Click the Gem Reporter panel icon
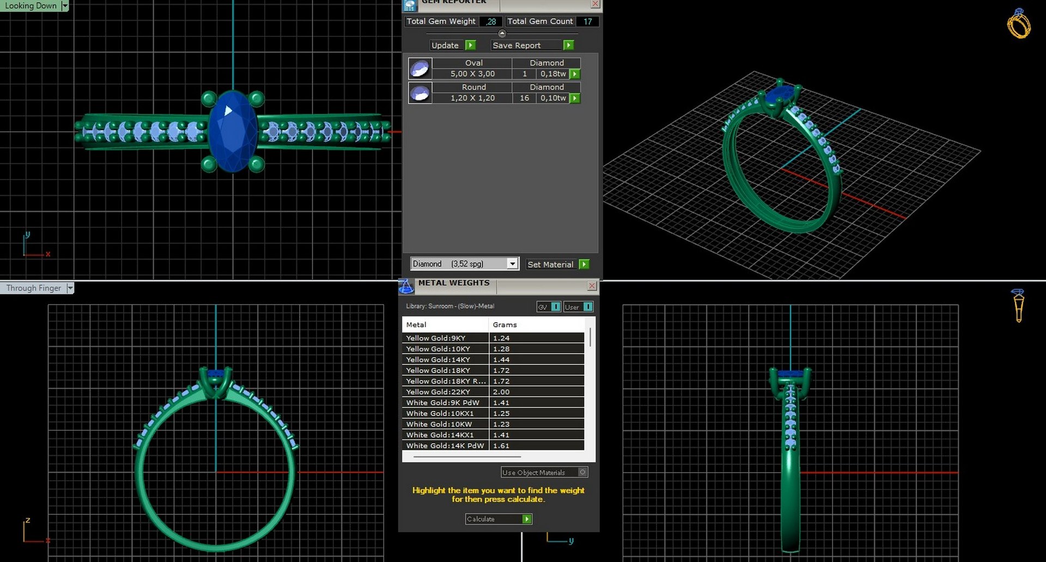Viewport: 1046px width, 562px height. tap(409, 5)
